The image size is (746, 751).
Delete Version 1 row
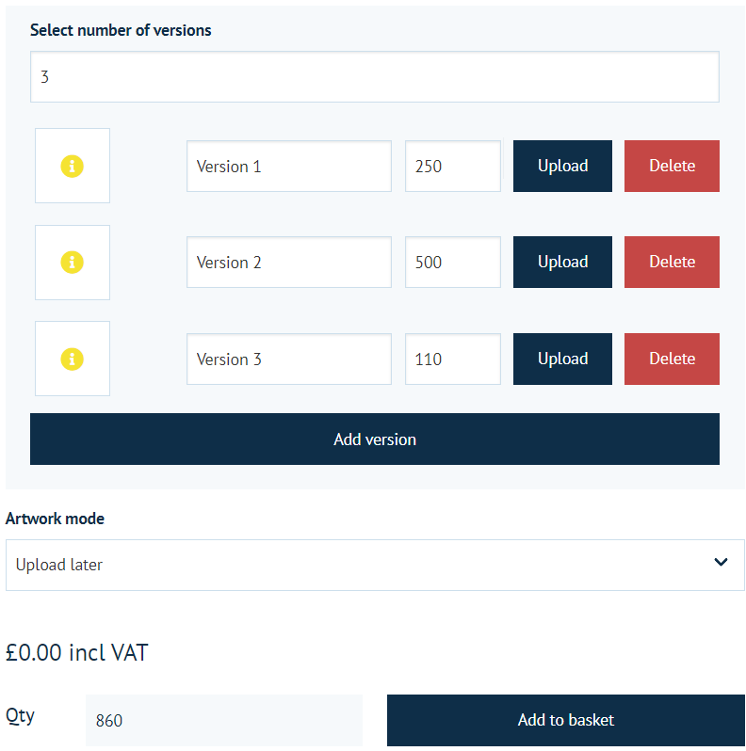(x=672, y=167)
